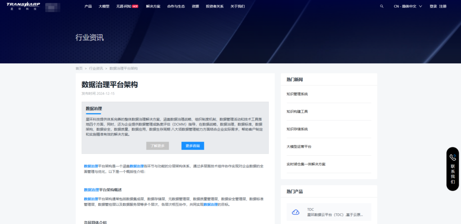This screenshot has width=461, height=224.
Task: Click the Transwarp logo in header
Action: (x=23, y=6)
